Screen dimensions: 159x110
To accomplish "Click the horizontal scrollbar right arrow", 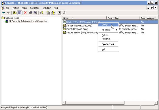I will 156,103.
